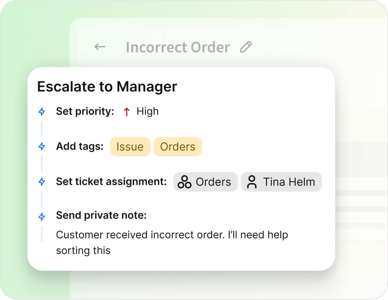Click the Escalate to Manager heading
Viewport: 388px width, 300px height.
point(107,86)
